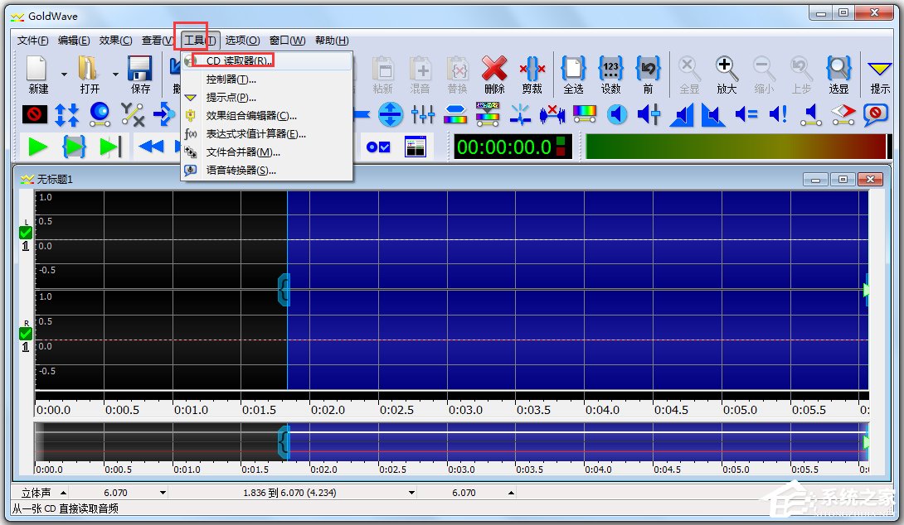Click the round blue speaker volume icon
904x525 pixels.
point(617,114)
